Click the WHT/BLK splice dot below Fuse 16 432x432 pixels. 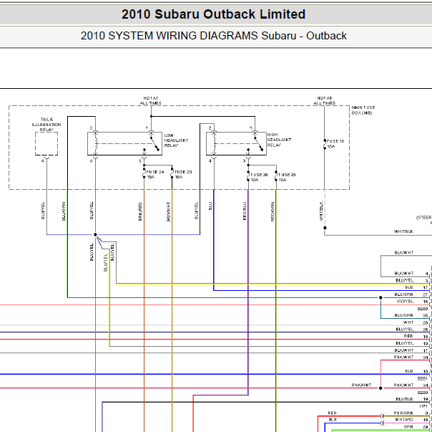pyautogui.click(x=325, y=228)
